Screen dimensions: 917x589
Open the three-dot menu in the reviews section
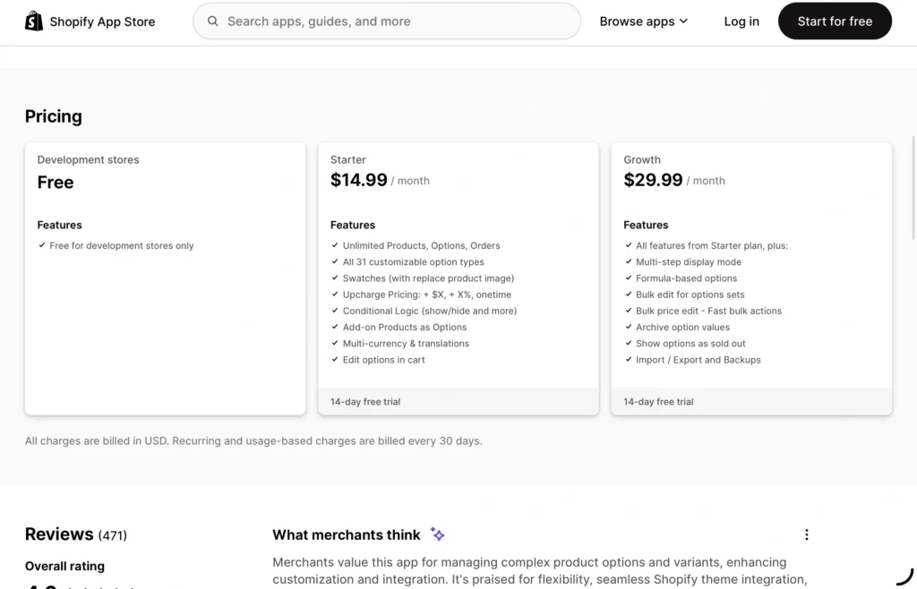click(807, 534)
